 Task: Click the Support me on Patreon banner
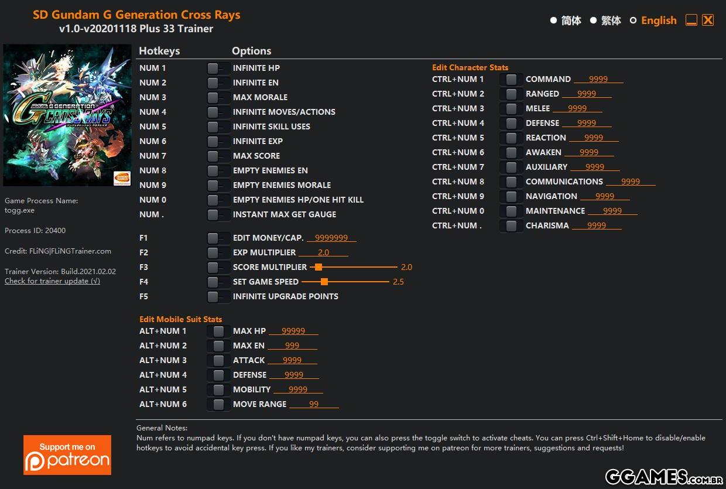(67, 454)
